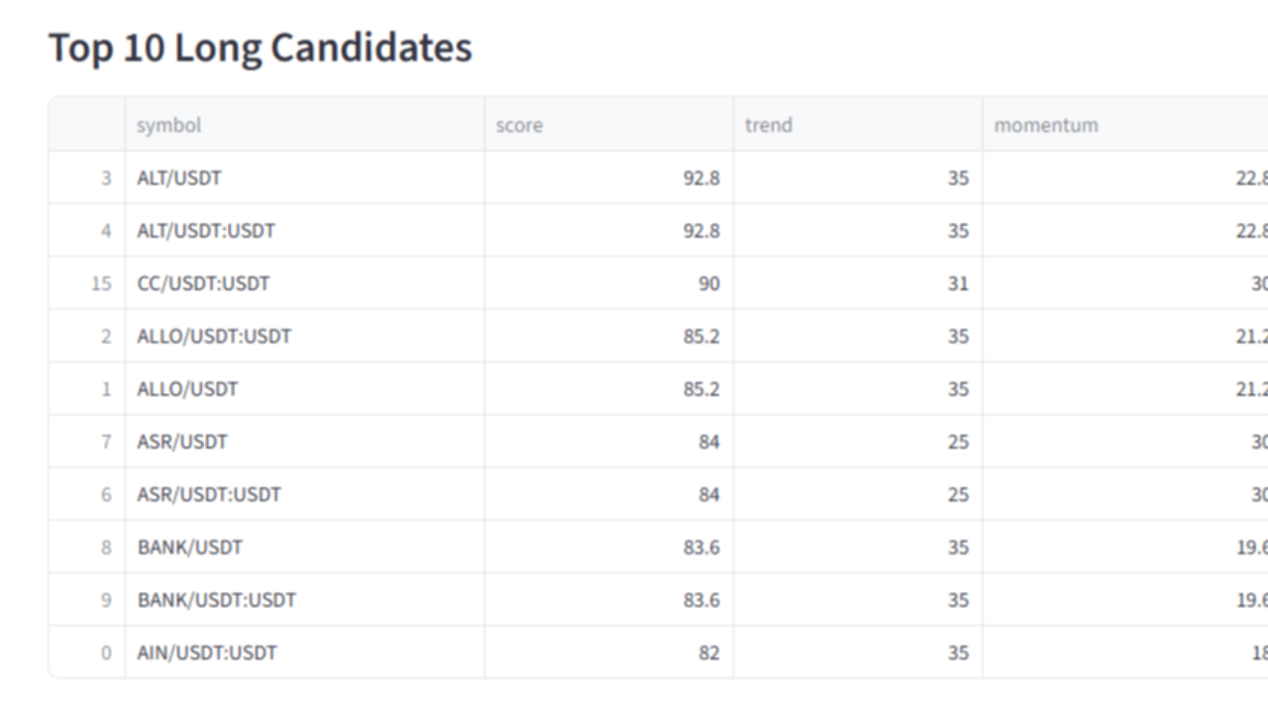Select the AIN/USDT:USDT symbol cell
Screen dimensions: 1268x713
304,653
